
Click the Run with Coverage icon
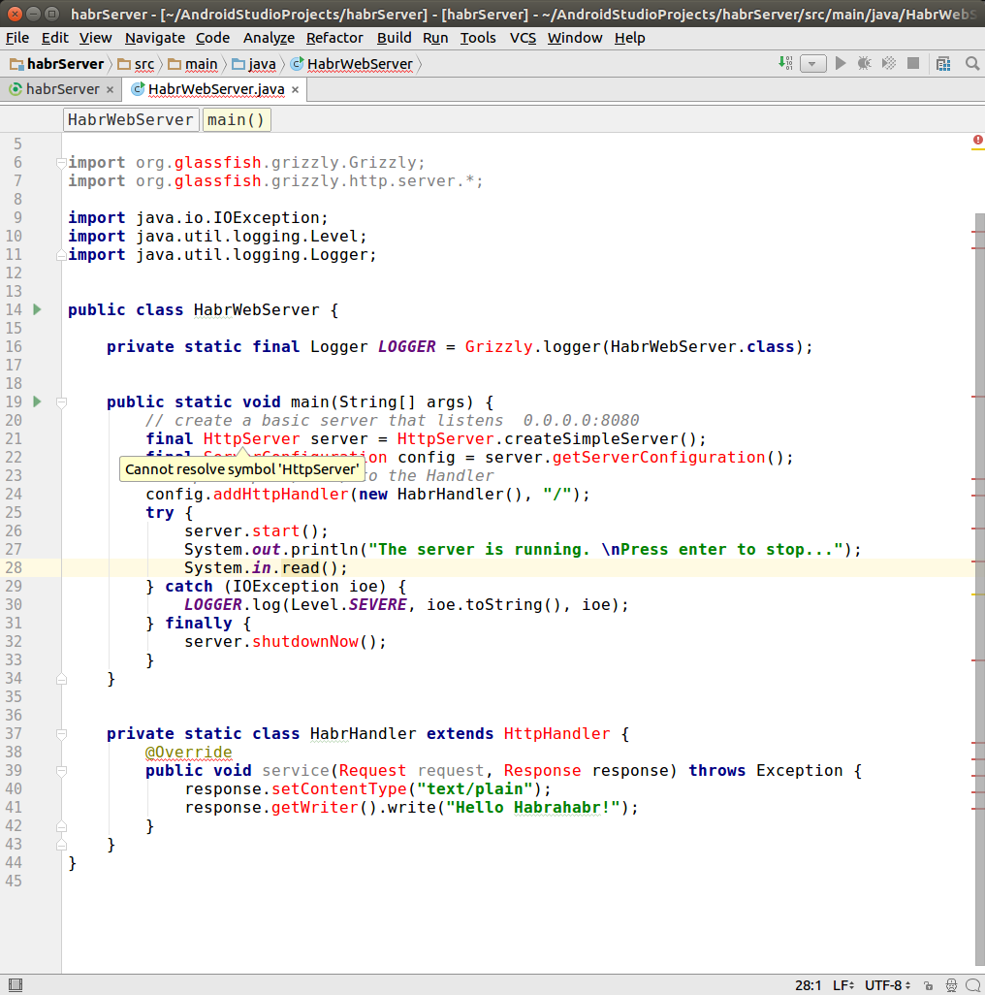[889, 63]
